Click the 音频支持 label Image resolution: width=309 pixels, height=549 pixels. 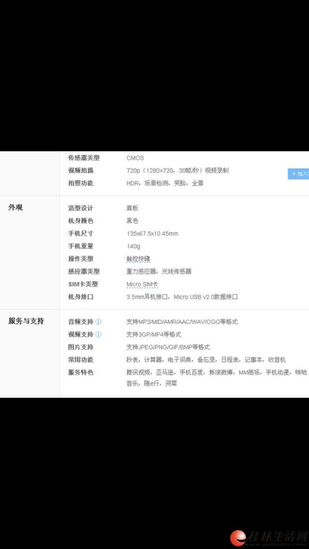[x=81, y=322]
